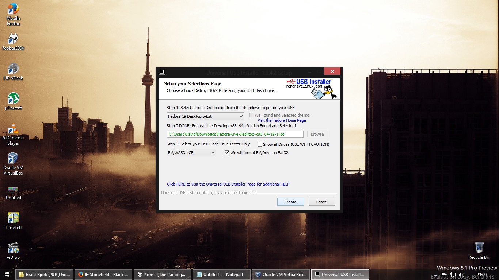Toggle the We Found and Selected the iso checkbox
This screenshot has width=499, height=280.
pyautogui.click(x=251, y=115)
